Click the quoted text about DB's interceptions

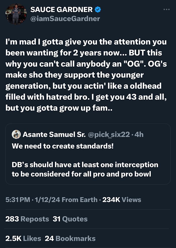85,169
